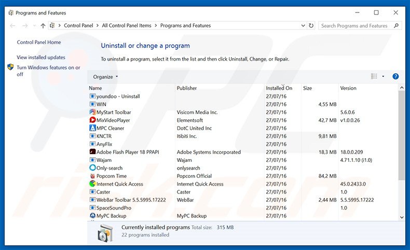The width and height of the screenshot is (410, 250).
Task: Expand the chevron after All Control Panel Items
Action: pyautogui.click(x=156, y=25)
